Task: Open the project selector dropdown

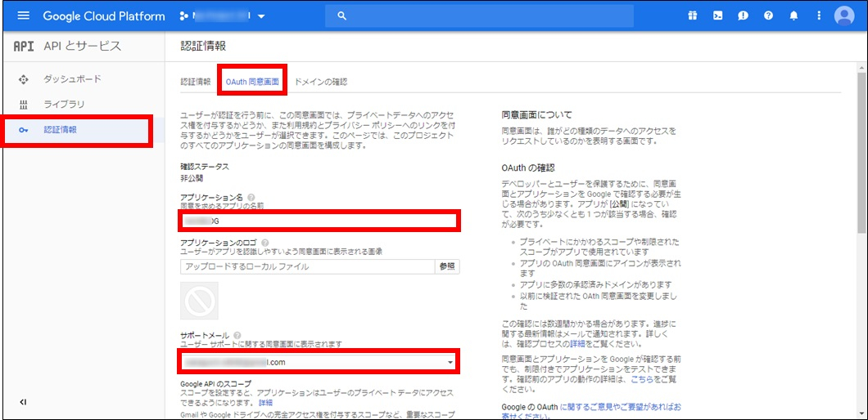Action: [x=223, y=16]
